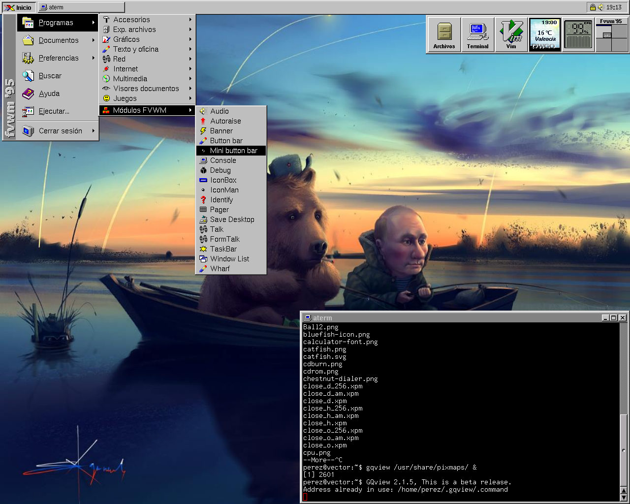Screen dimensions: 630x504
Task: Select the aterm taskbar button
Action: (81, 7)
